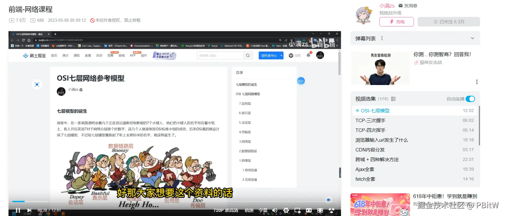Image resolution: width=505 pixels, height=216 pixels.
Task: Click 商城 tab in recorded Juejin page
Action: (121, 55)
